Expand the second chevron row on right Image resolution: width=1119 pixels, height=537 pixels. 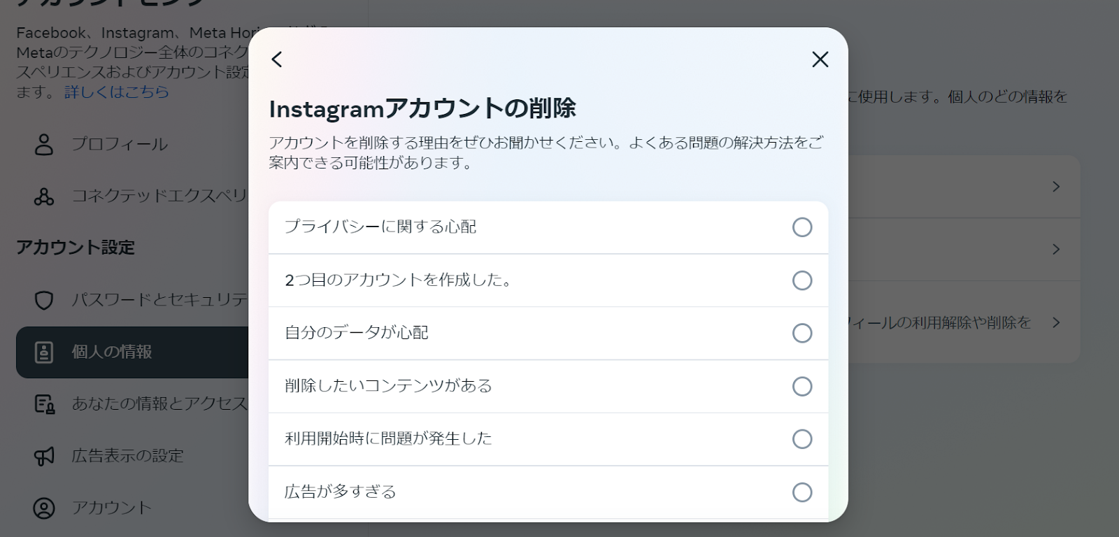(x=1056, y=249)
